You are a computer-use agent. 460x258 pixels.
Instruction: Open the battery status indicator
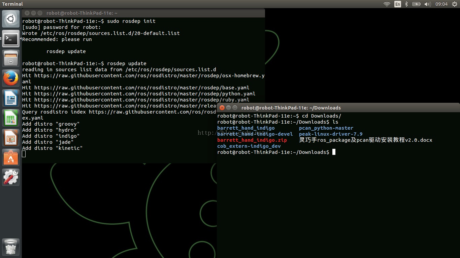point(417,4)
